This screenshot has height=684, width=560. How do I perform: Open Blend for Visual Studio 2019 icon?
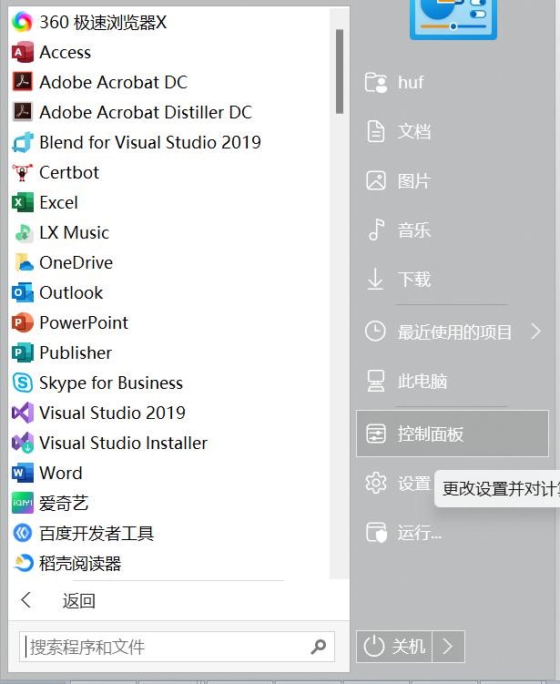point(22,142)
